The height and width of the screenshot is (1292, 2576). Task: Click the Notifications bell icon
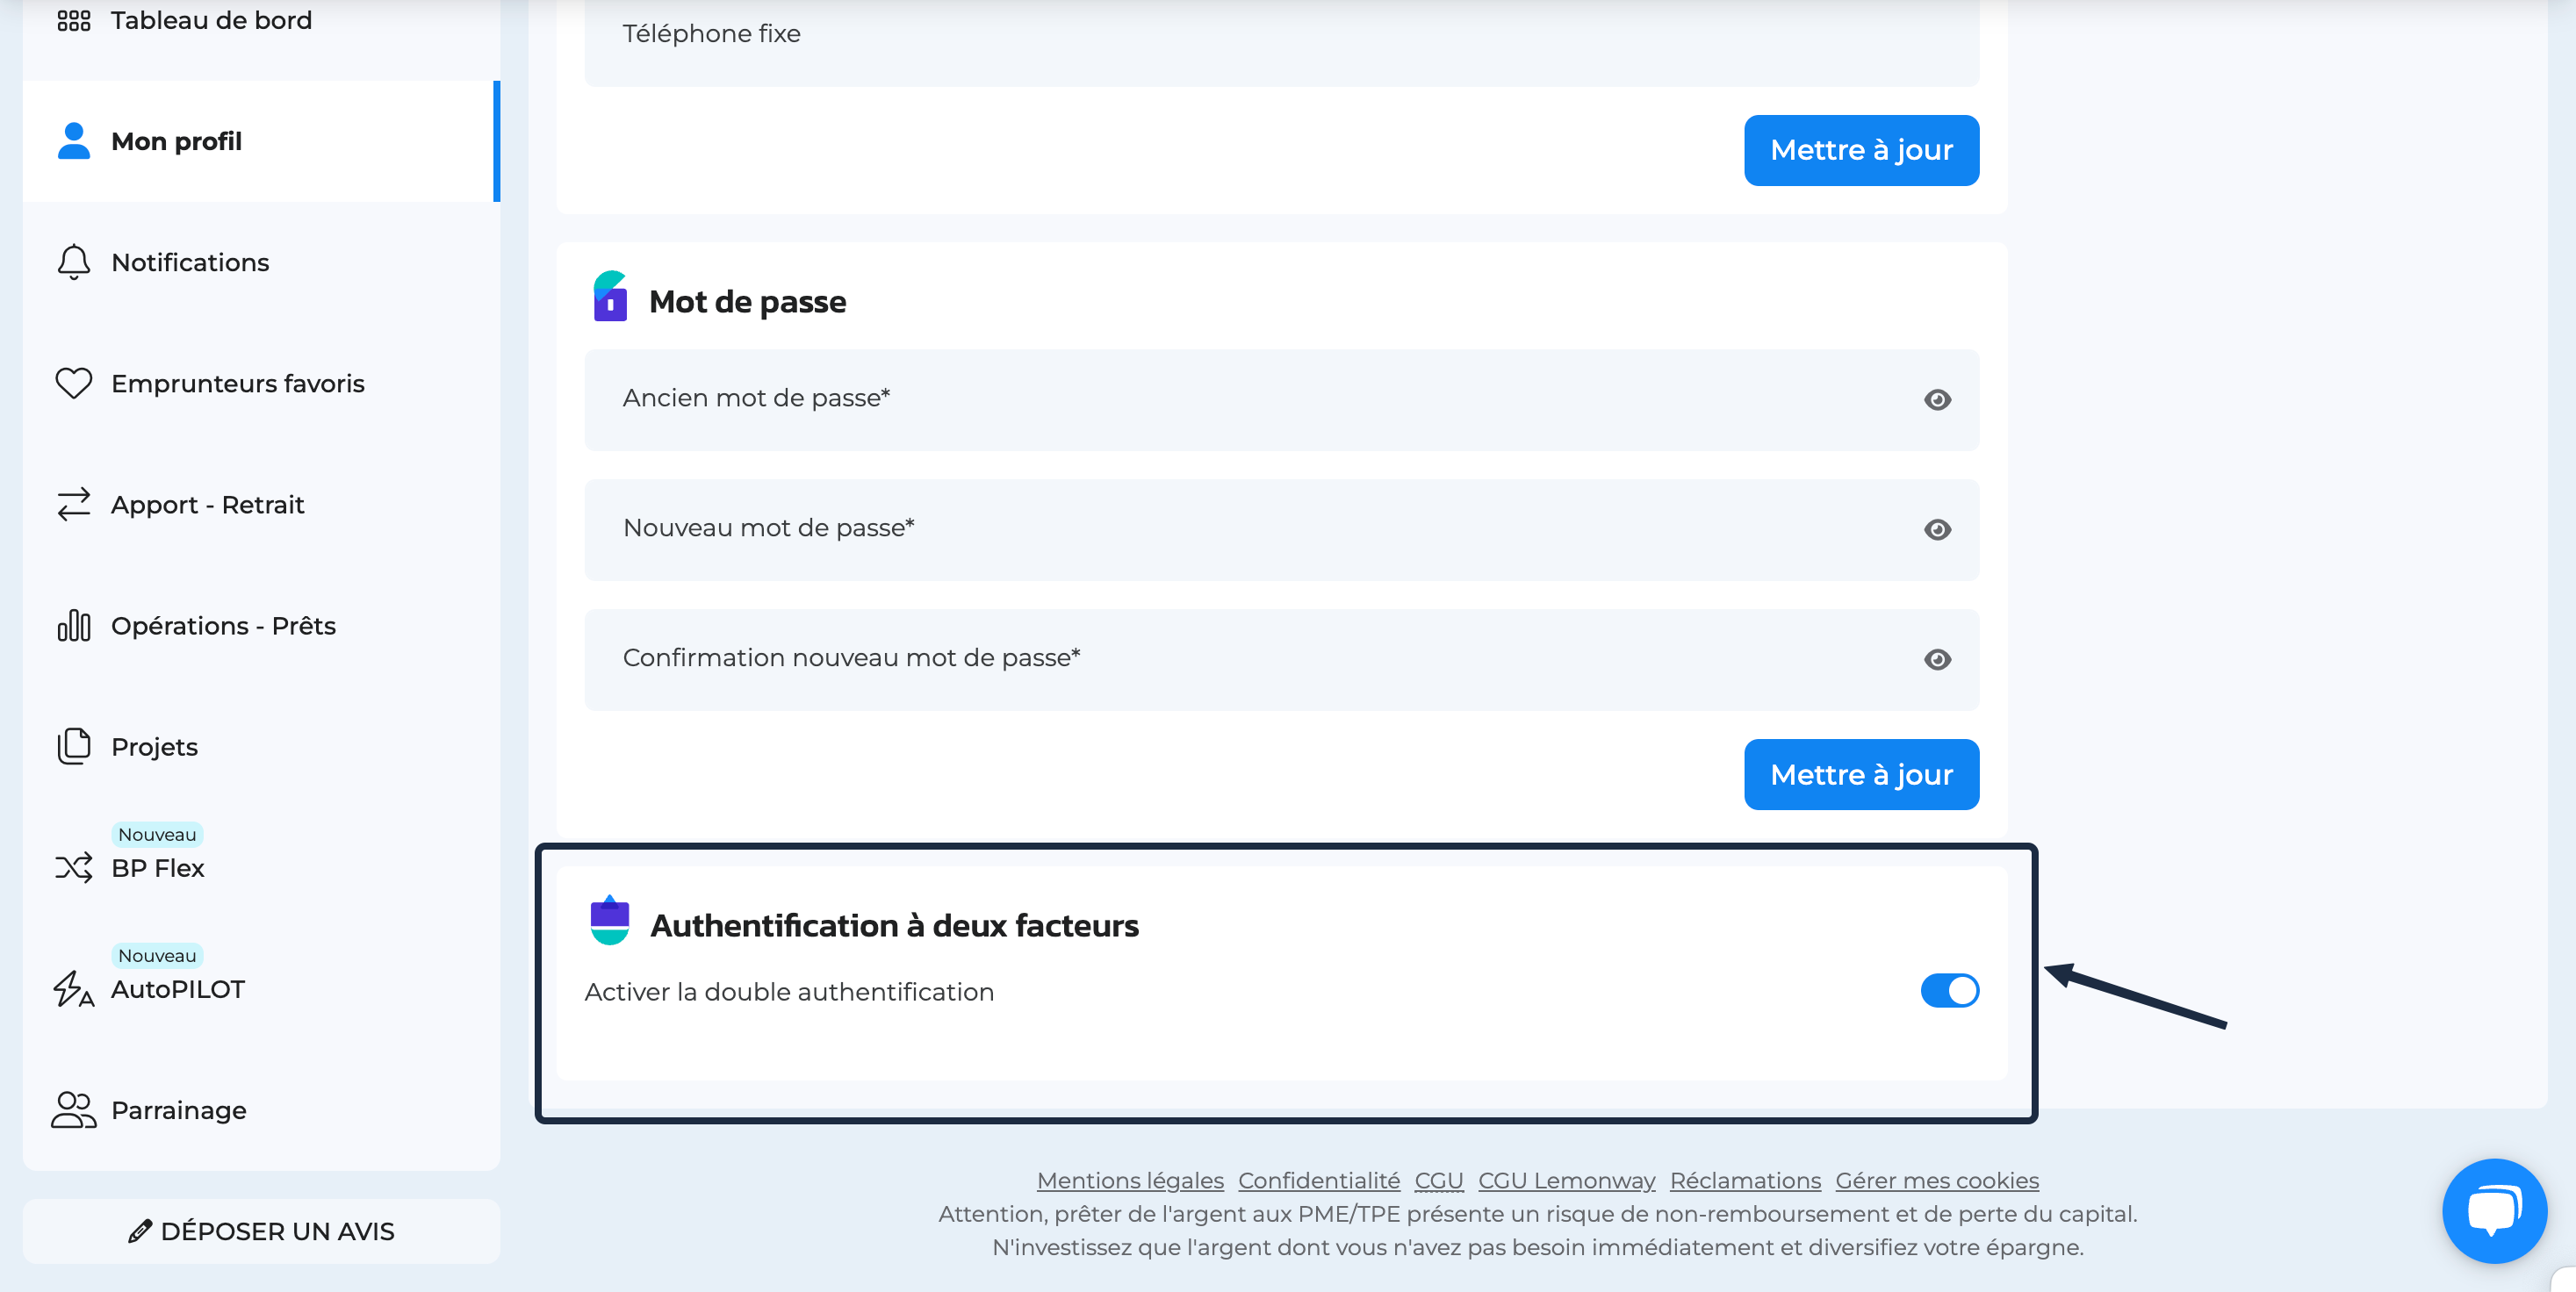click(x=74, y=262)
